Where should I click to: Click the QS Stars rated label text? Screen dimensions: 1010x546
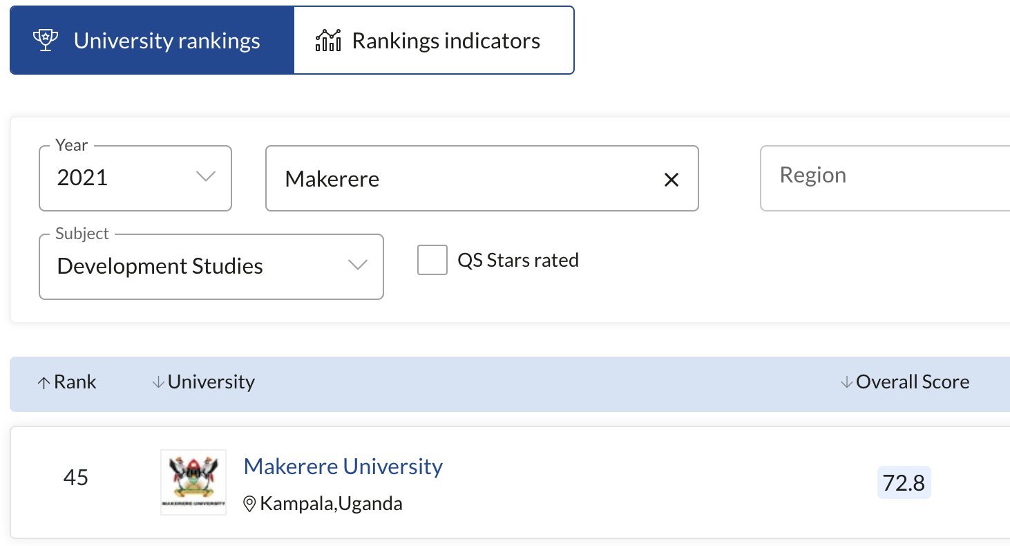click(x=518, y=261)
